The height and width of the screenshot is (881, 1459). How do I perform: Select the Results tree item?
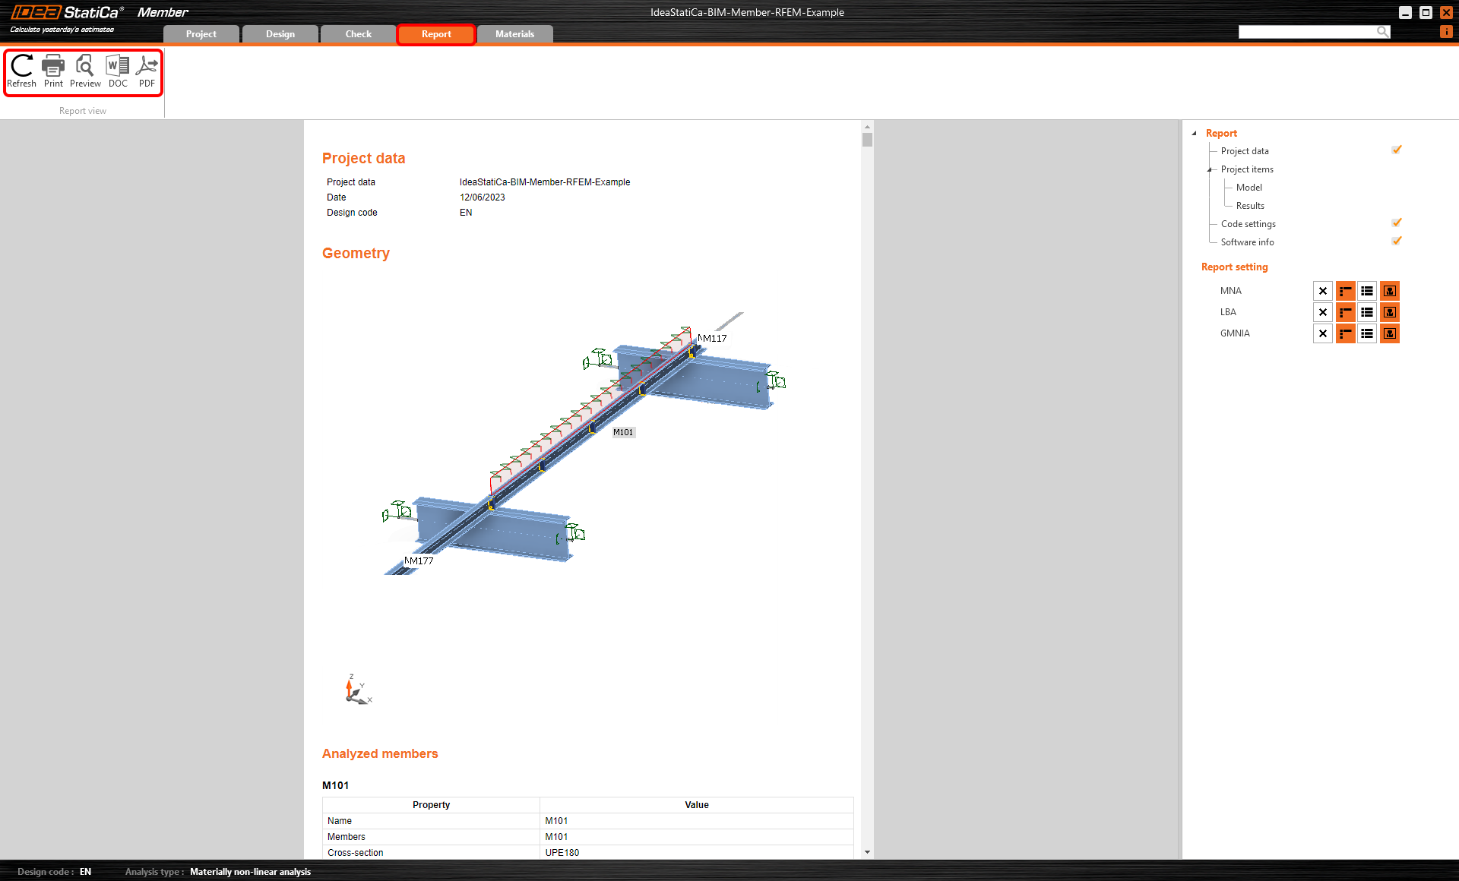[x=1250, y=206]
